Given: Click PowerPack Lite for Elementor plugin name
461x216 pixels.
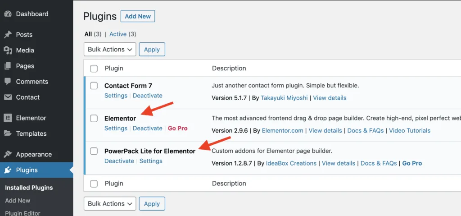Looking at the screenshot, I should coord(150,151).
